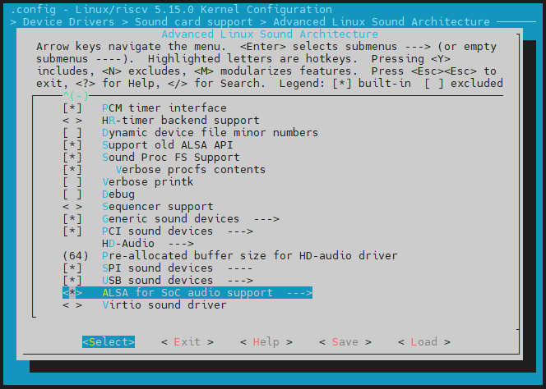Select the HD-Audio label
Image resolution: width=546 pixels, height=389 pixels.
pos(128,244)
